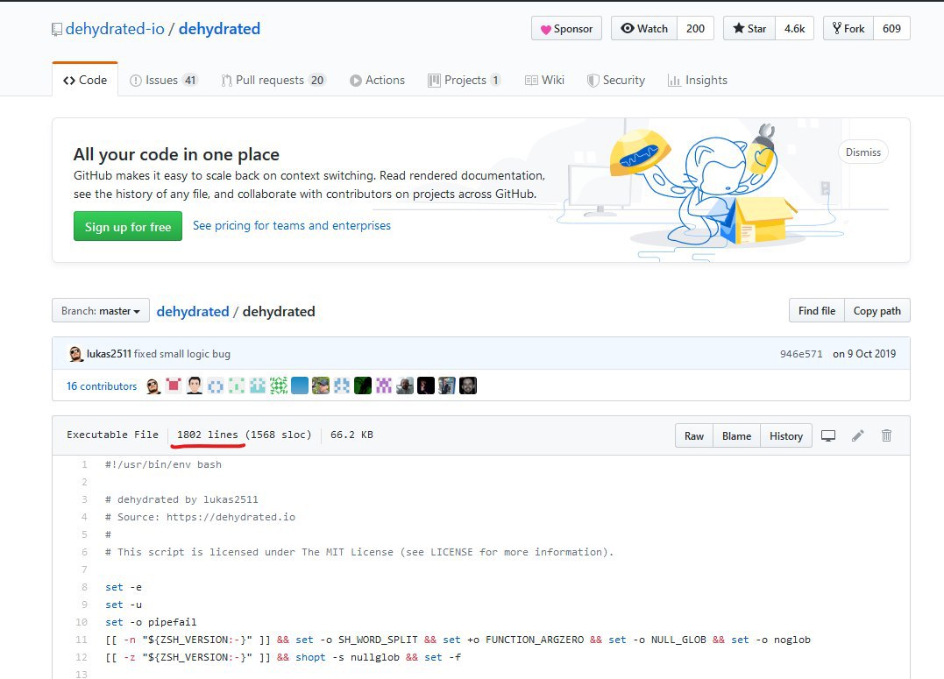
Task: Click line number 1
Action: click(84, 464)
